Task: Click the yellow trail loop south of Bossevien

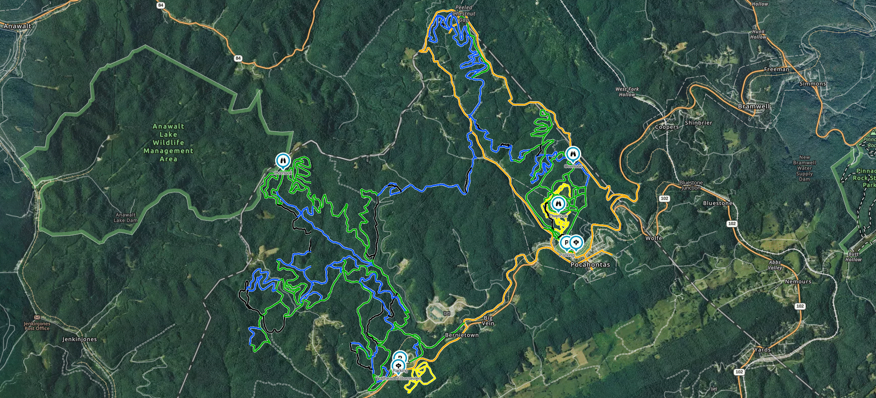Action: 420,377
